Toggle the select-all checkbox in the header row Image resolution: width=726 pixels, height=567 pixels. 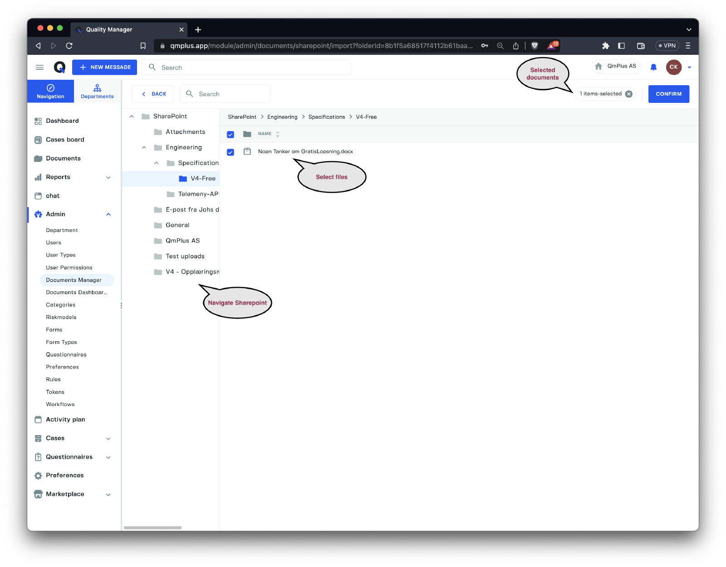[x=231, y=134]
